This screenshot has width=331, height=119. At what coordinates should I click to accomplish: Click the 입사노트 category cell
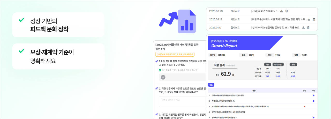click(x=235, y=27)
